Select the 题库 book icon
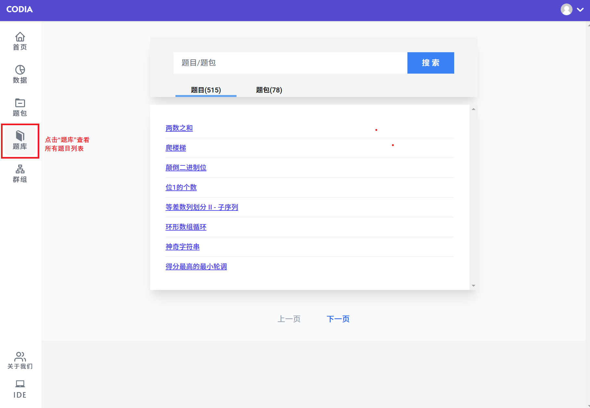The width and height of the screenshot is (590, 408). tap(20, 136)
